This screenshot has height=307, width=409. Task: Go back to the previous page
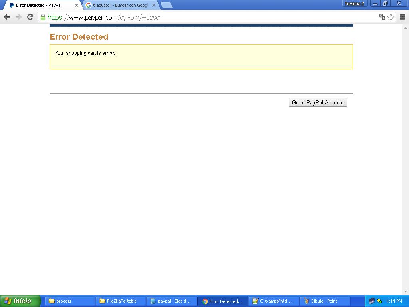click(x=7, y=17)
